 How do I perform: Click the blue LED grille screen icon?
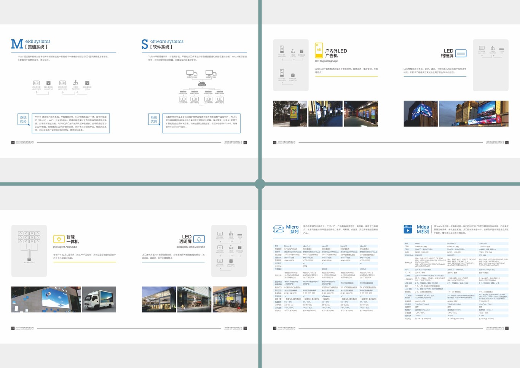[x=461, y=53]
